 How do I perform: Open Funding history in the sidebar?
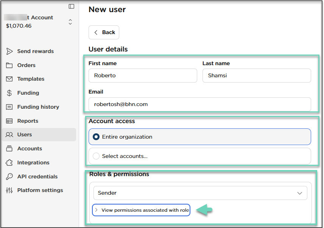38,107
